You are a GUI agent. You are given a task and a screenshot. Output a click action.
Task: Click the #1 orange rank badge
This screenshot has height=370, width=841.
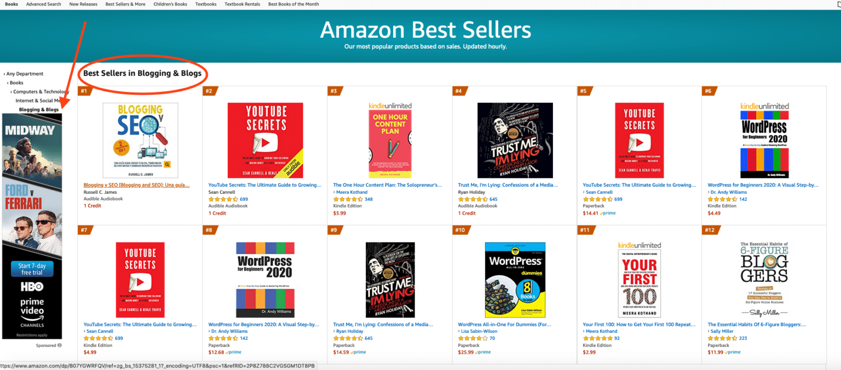tap(84, 91)
